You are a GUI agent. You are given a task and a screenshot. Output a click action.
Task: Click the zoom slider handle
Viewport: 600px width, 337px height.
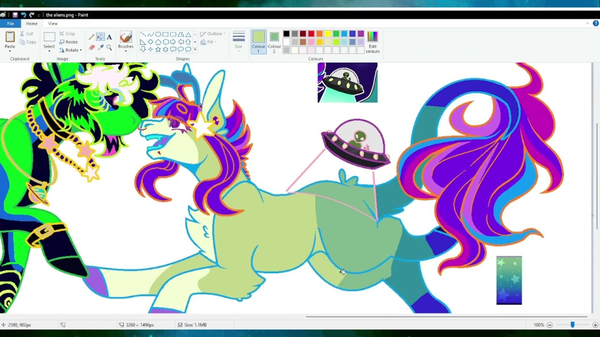[572, 325]
